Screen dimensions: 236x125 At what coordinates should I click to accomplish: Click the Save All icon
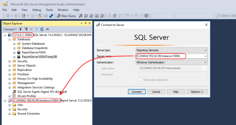pos(51,16)
